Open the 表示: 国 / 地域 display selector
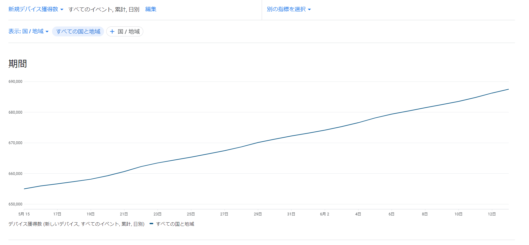The height and width of the screenshot is (245, 529). coord(28,31)
